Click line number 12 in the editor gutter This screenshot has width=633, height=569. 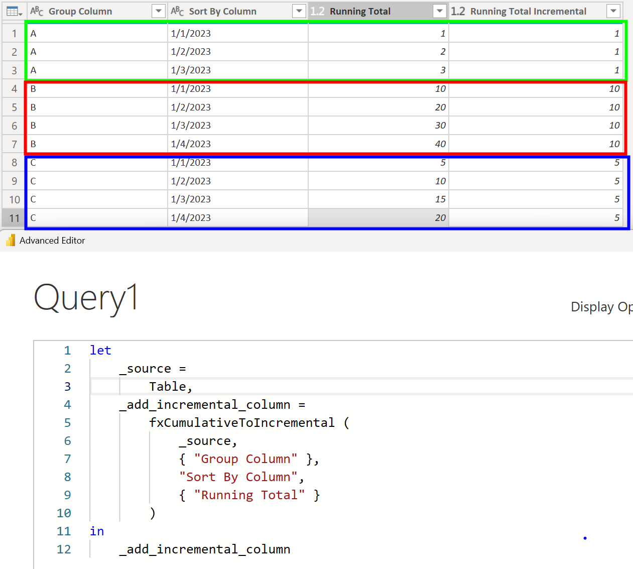click(x=64, y=549)
